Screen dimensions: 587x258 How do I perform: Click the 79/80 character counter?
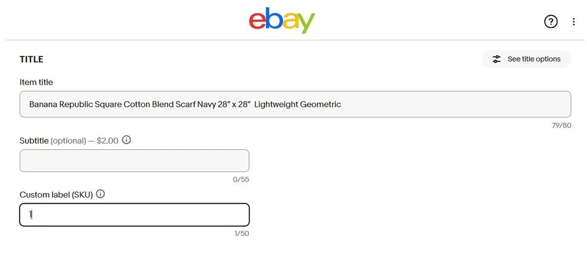pyautogui.click(x=561, y=125)
